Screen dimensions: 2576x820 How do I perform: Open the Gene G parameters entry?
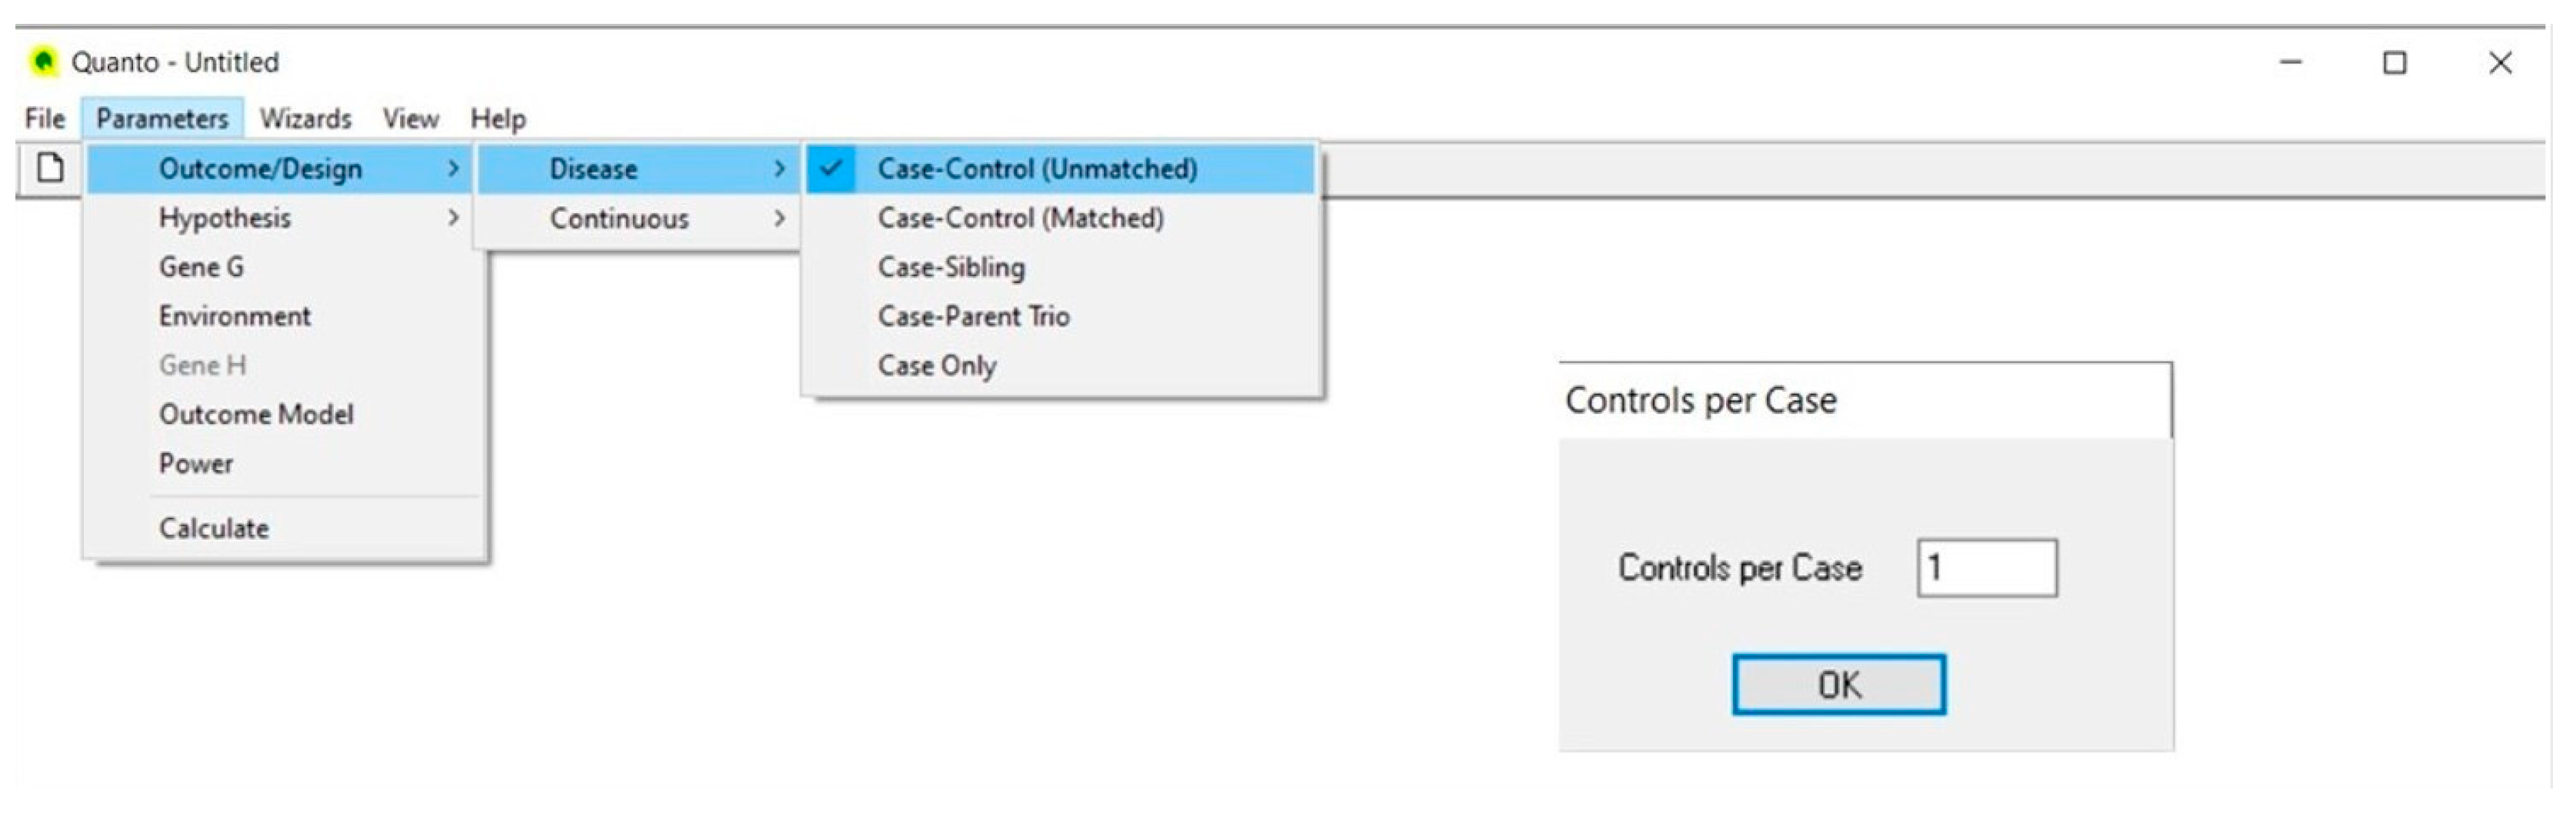click(x=201, y=267)
